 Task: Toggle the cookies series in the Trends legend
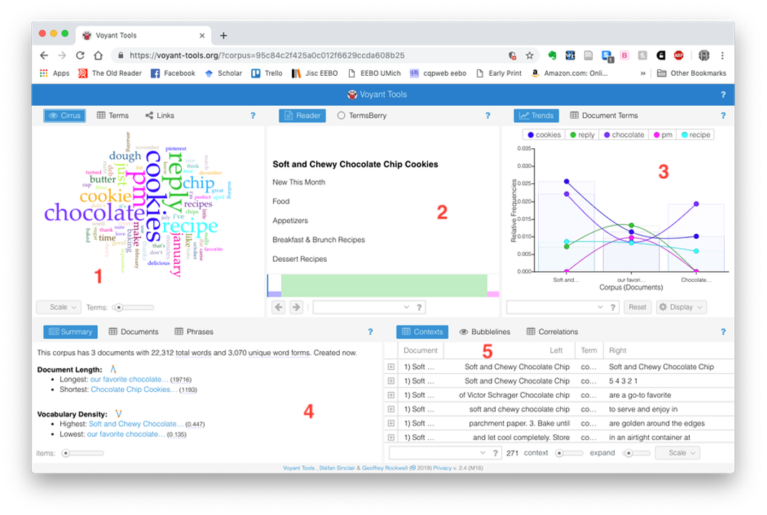[544, 134]
